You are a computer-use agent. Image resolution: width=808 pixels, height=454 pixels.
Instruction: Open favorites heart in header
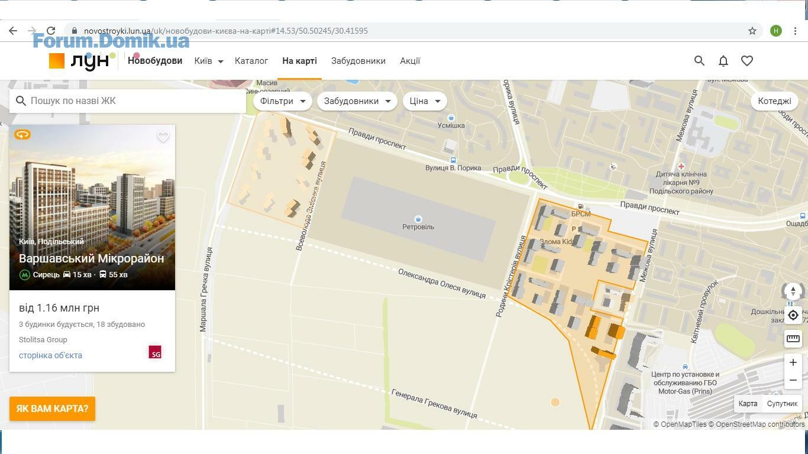click(747, 60)
